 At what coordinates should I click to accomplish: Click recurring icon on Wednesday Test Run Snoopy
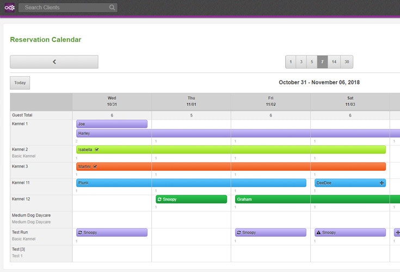click(x=80, y=232)
